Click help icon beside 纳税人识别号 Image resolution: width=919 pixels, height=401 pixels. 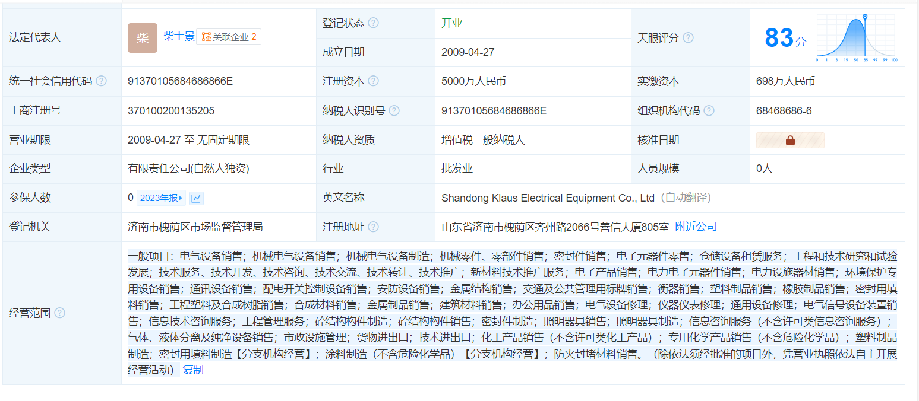coord(394,111)
